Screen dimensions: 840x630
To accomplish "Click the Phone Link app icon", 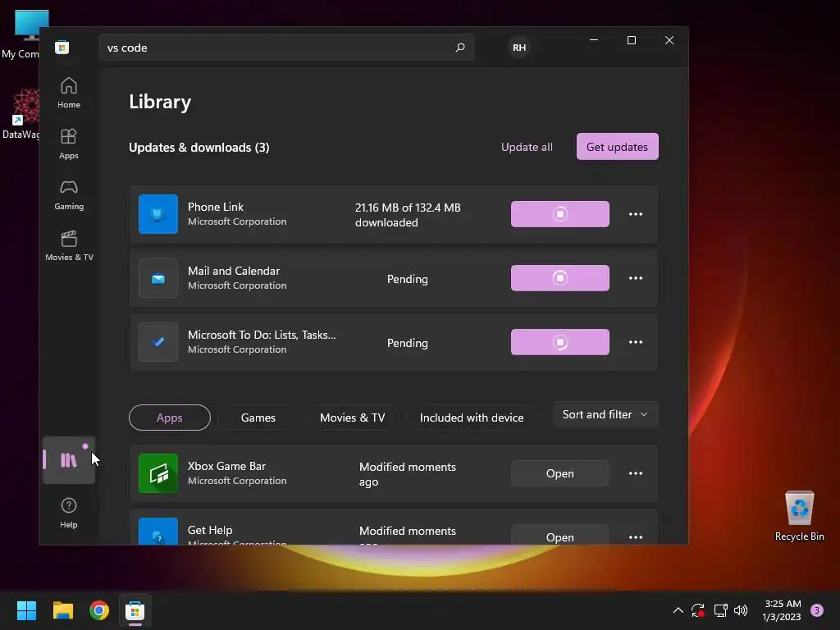I will coord(158,214).
